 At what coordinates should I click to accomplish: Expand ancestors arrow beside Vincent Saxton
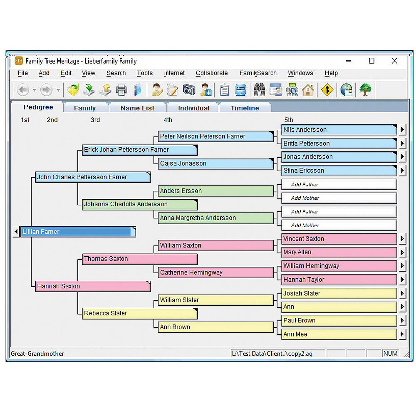(402, 239)
